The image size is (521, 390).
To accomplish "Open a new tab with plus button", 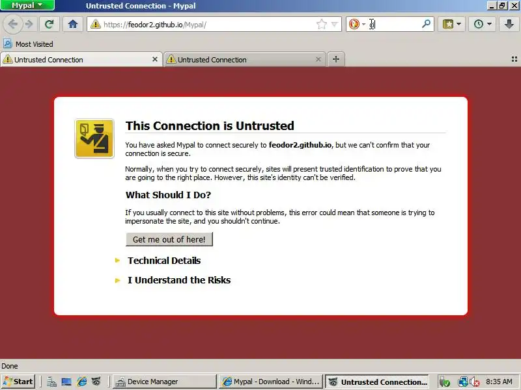I will point(336,59).
